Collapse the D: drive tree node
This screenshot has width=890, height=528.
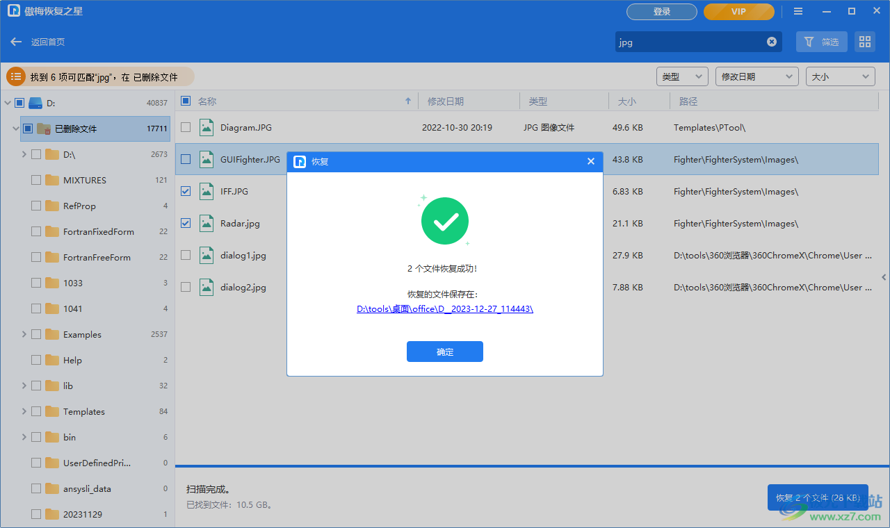pos(7,103)
